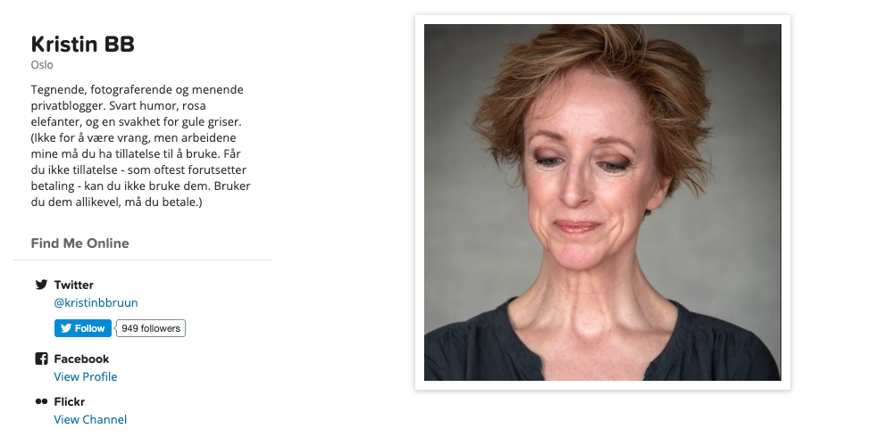
Task: Click the Facebook logo icon
Action: [x=41, y=359]
